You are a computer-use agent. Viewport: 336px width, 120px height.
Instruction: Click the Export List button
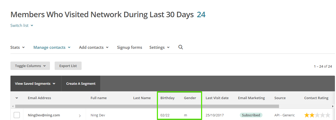(x=68, y=66)
